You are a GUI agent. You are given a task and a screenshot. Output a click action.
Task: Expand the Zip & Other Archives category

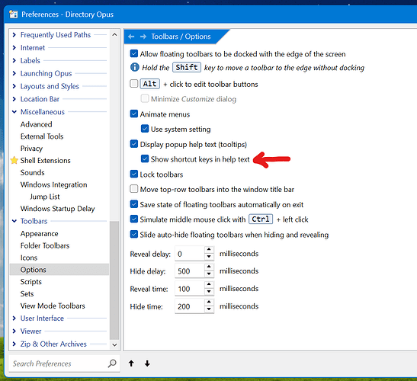click(x=14, y=344)
